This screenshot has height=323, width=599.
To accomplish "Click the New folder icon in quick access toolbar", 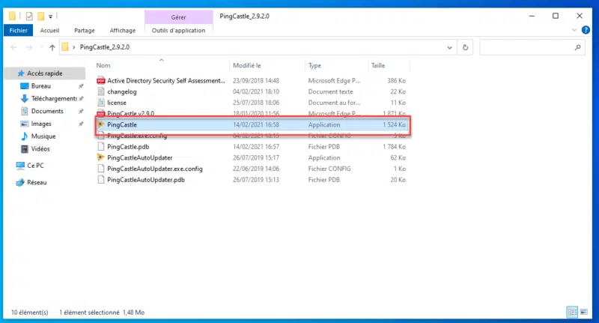I will pyautogui.click(x=40, y=16).
